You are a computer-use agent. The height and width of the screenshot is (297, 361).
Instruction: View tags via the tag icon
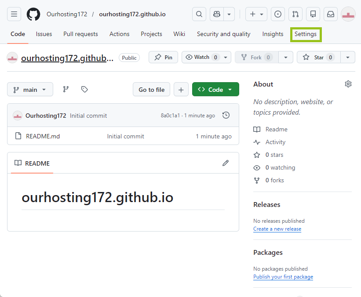[x=84, y=89]
